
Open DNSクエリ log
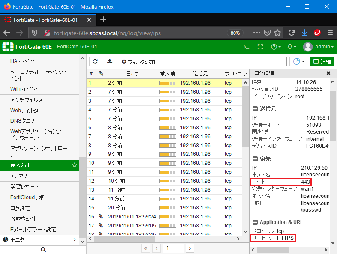click(22, 121)
